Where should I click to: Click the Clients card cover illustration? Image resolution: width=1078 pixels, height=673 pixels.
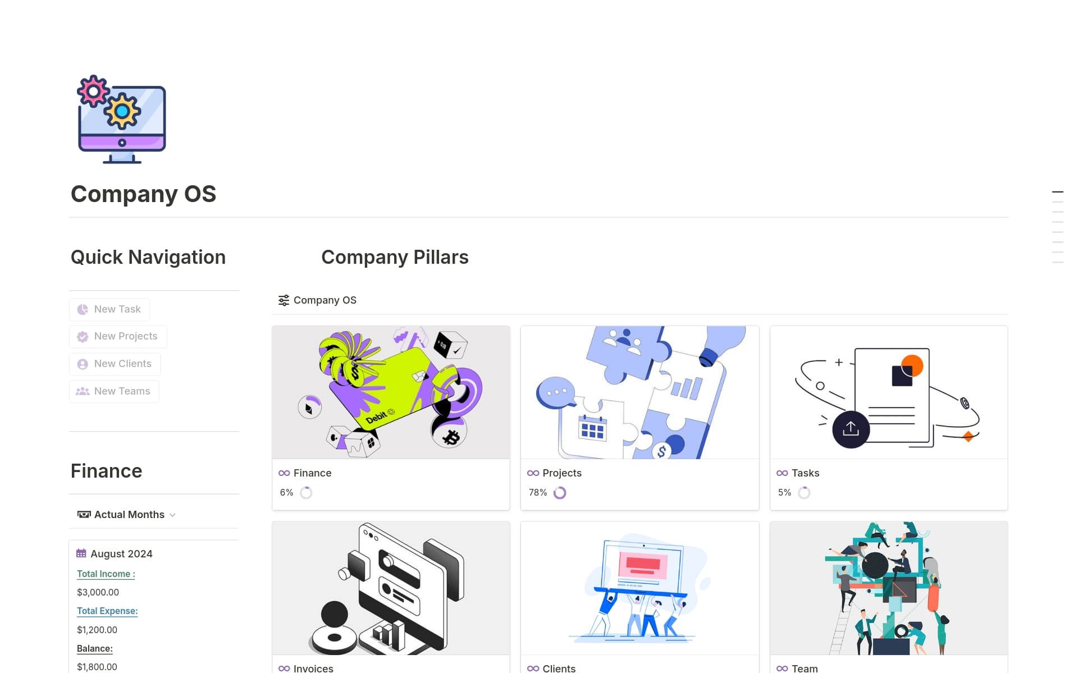[x=640, y=588]
